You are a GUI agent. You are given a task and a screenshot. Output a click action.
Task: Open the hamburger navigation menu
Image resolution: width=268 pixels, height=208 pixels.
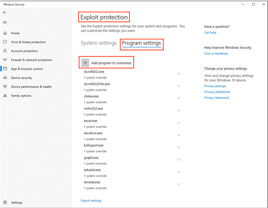pyautogui.click(x=5, y=22)
